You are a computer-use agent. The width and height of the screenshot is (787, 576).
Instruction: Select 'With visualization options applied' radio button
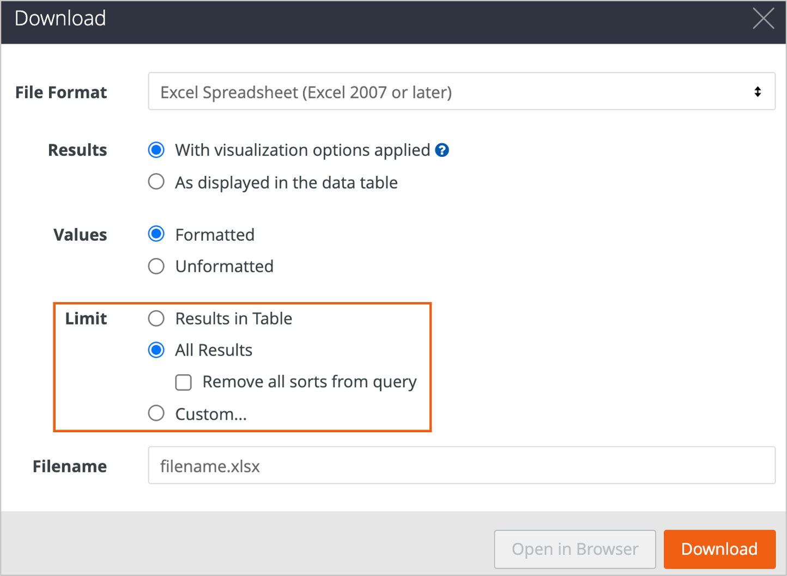[156, 150]
